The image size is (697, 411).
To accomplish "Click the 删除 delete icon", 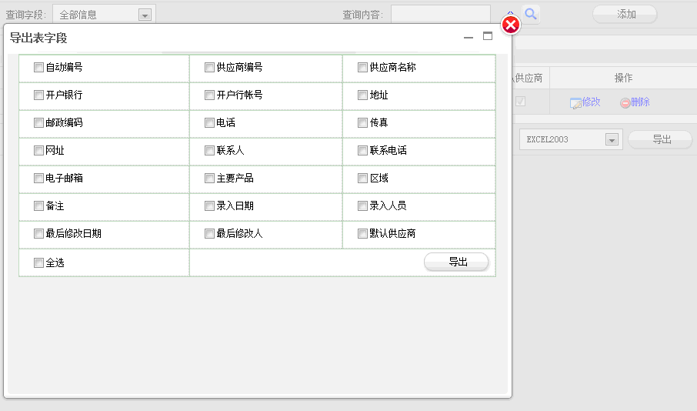I will coord(625,102).
